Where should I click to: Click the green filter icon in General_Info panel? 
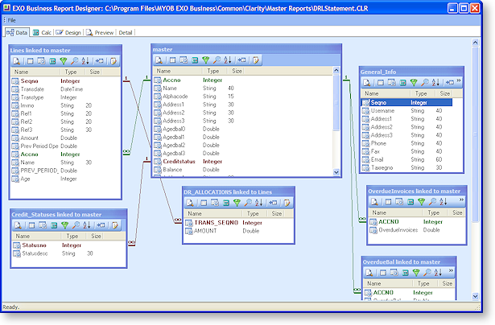coord(413,82)
